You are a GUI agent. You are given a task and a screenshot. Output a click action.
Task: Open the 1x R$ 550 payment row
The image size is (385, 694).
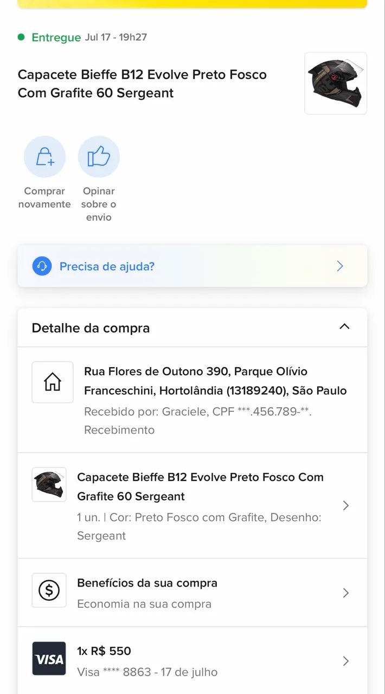pos(193,661)
